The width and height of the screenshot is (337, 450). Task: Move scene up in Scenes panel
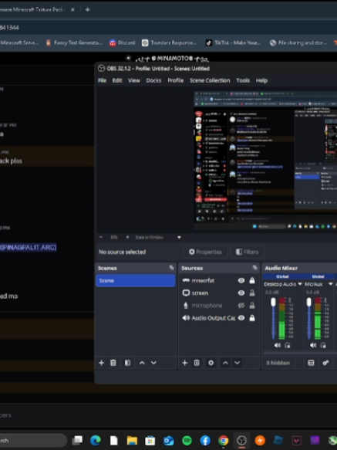pyautogui.click(x=142, y=363)
